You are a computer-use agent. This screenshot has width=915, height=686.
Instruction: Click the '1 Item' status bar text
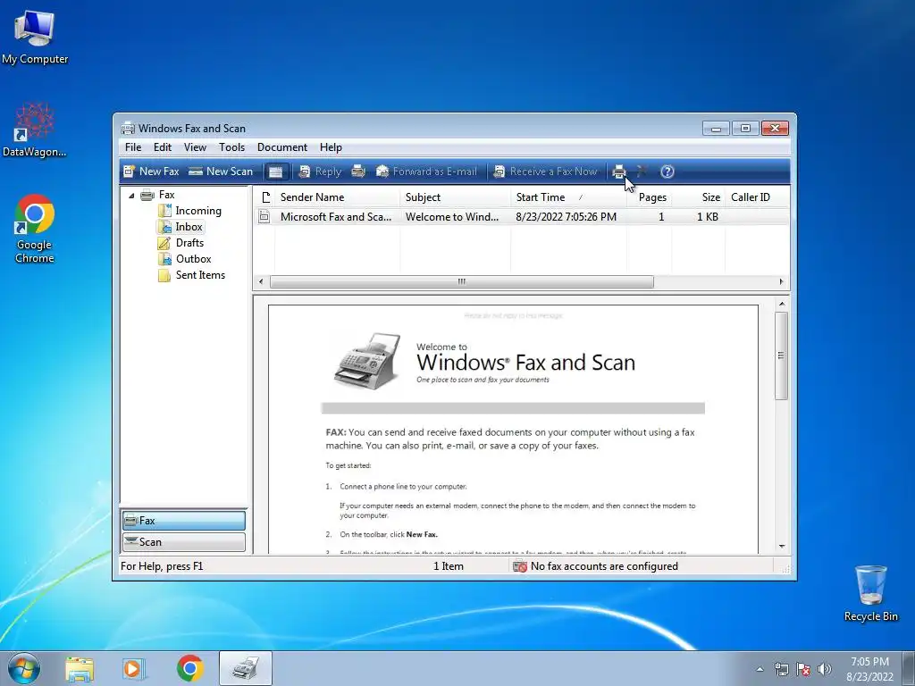(x=449, y=566)
